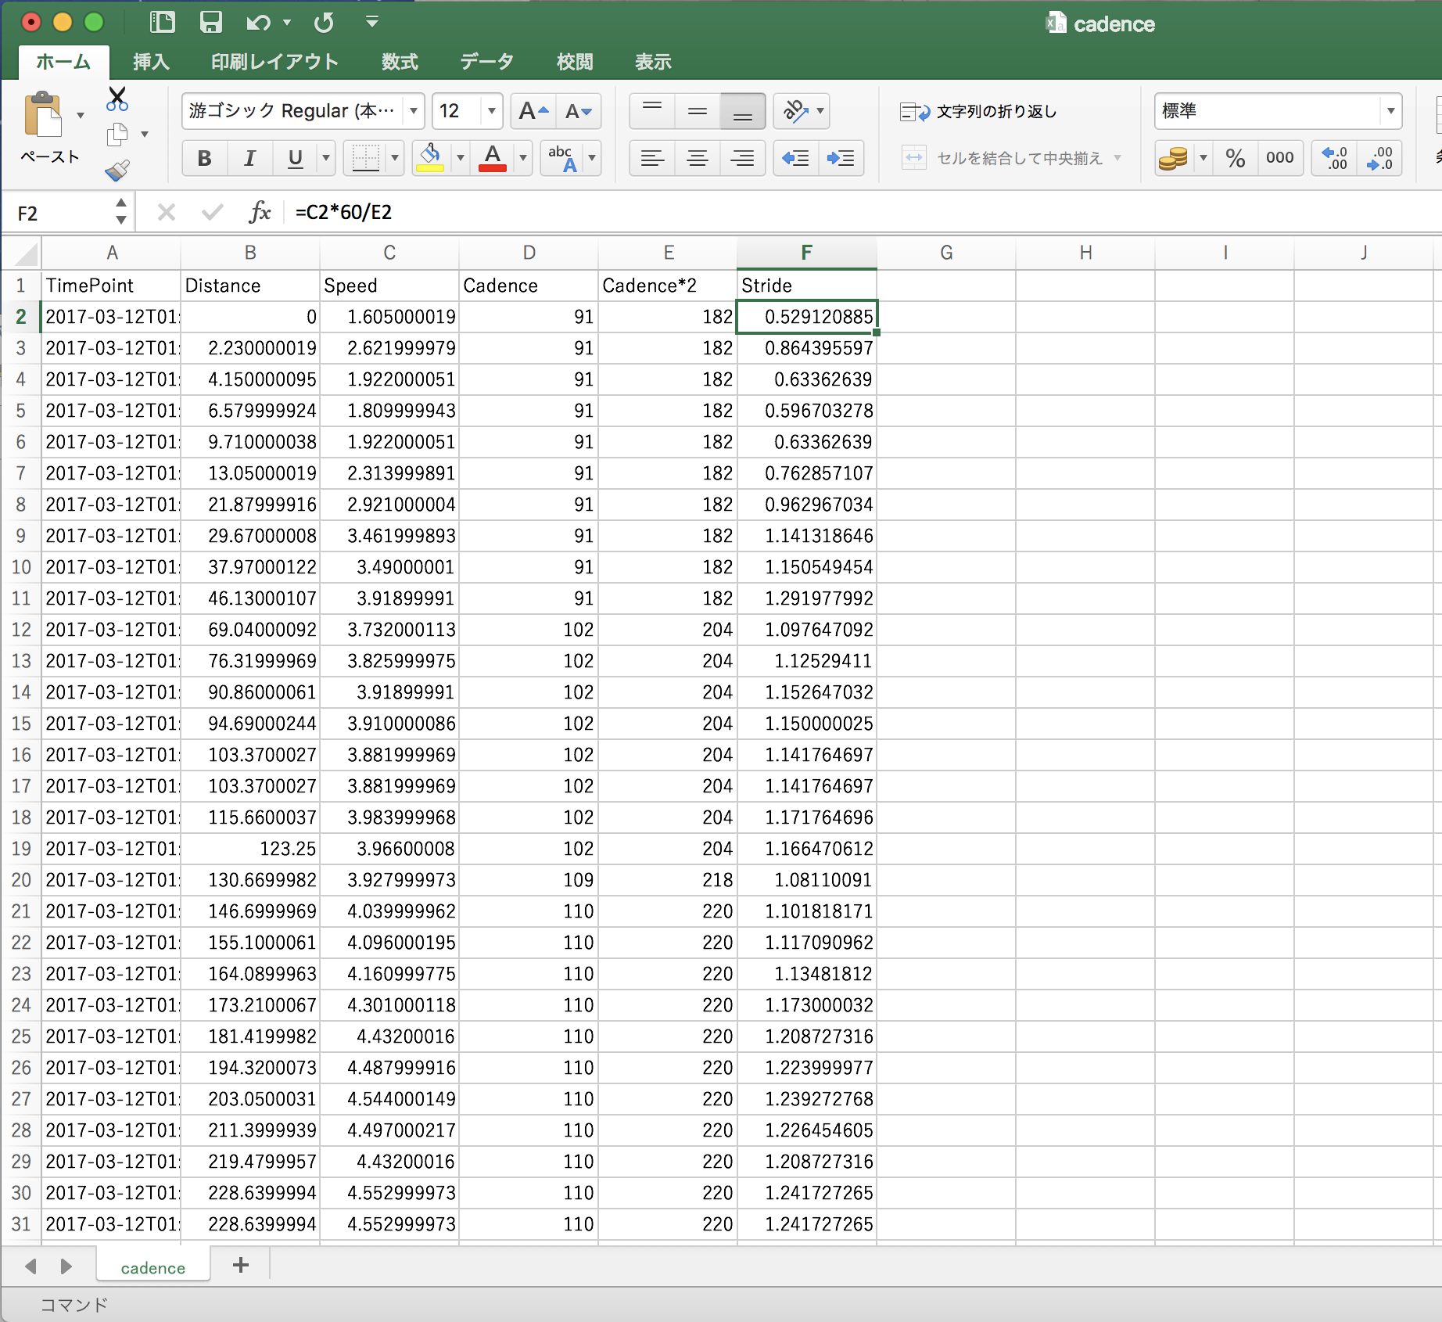Open the font size dropdown
Image resolution: width=1442 pixels, height=1322 pixels.
[491, 111]
